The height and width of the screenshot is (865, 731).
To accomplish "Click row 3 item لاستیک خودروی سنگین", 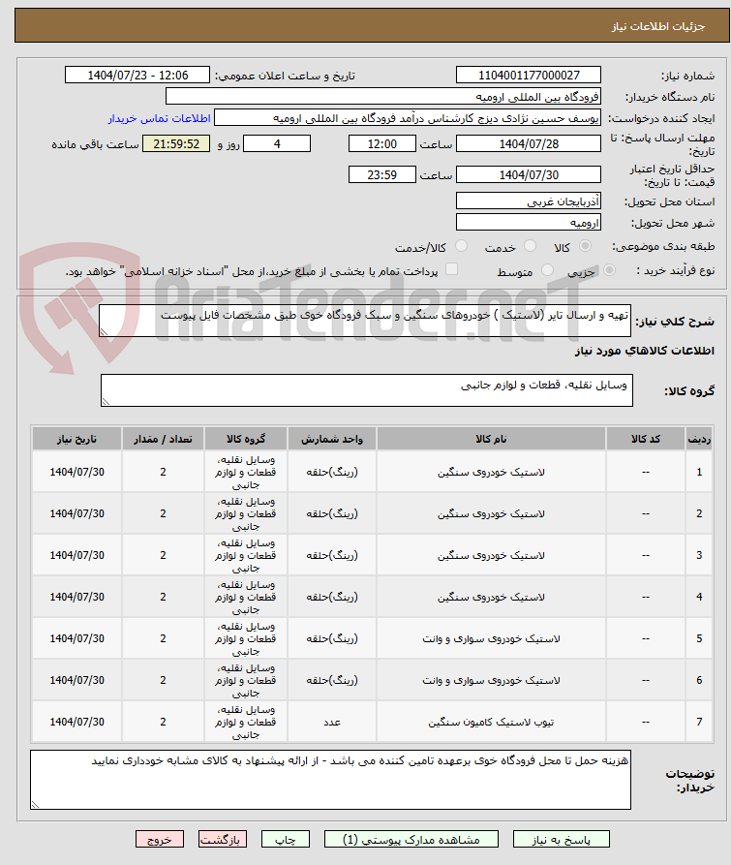I will pos(491,556).
